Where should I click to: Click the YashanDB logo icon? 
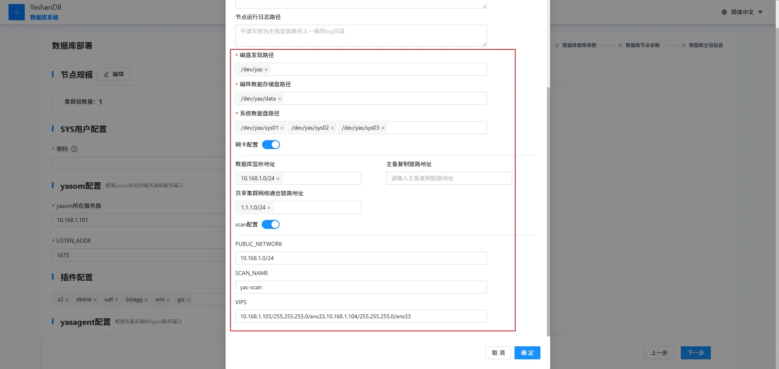point(17,12)
